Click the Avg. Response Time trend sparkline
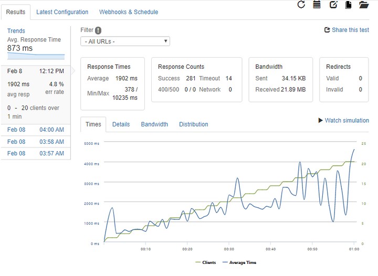The width and height of the screenshot is (378, 276). point(36,56)
